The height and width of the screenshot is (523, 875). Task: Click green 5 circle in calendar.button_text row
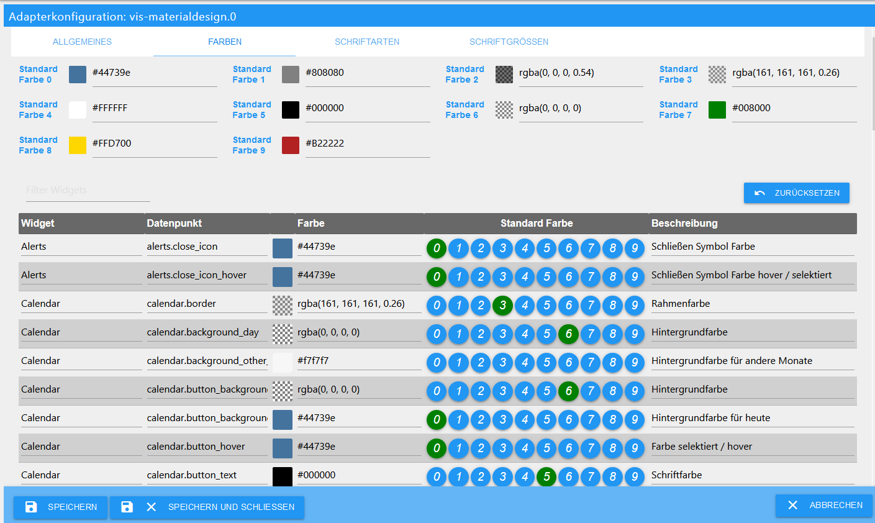(546, 477)
